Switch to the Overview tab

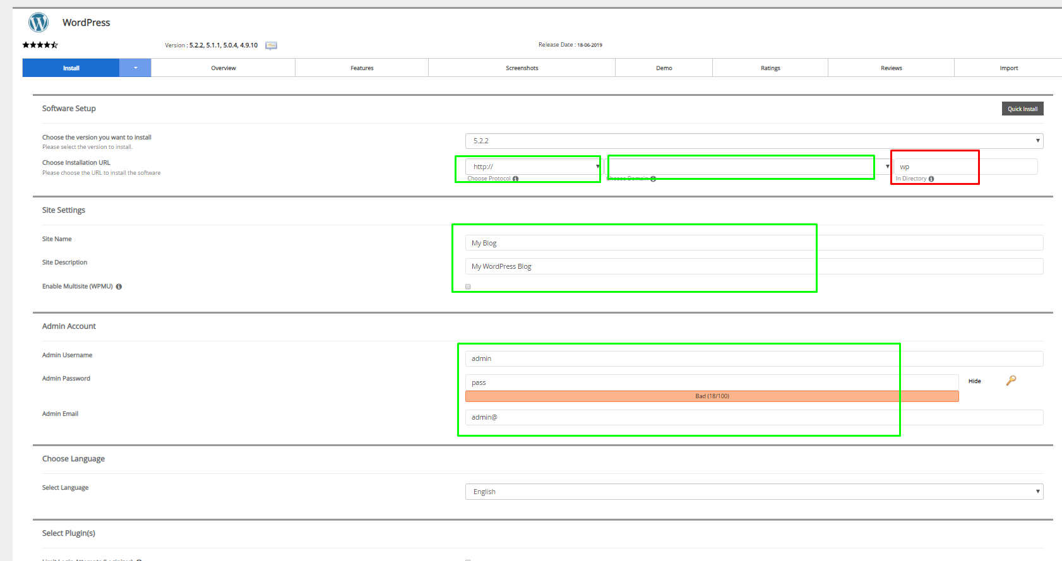click(224, 68)
